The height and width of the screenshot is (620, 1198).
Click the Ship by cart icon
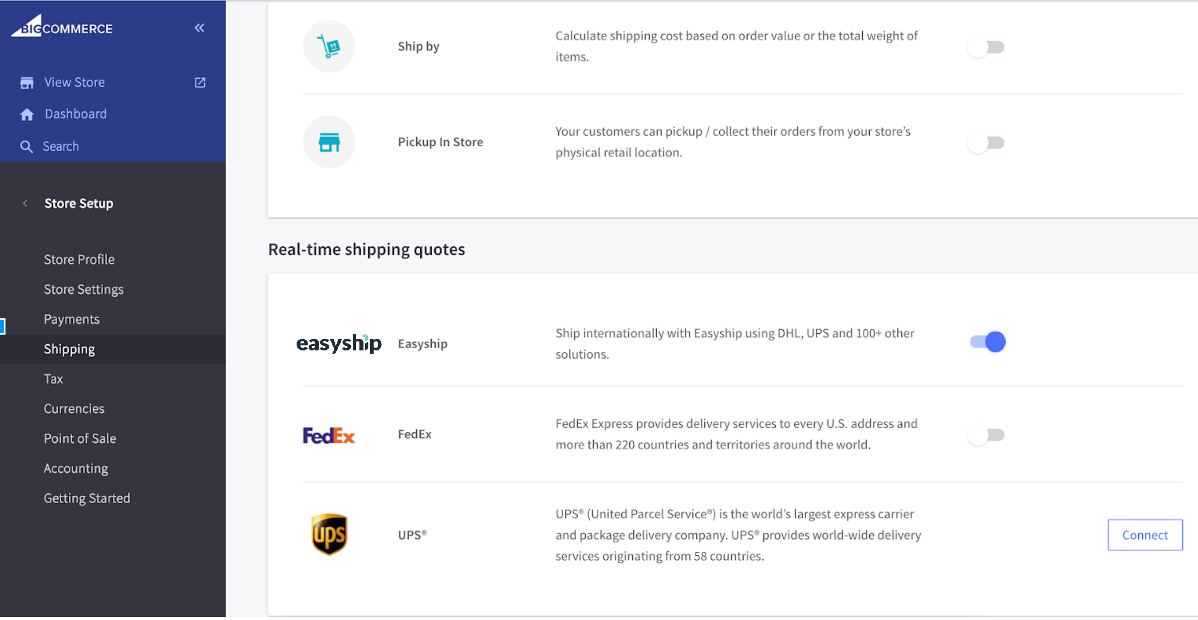(329, 46)
